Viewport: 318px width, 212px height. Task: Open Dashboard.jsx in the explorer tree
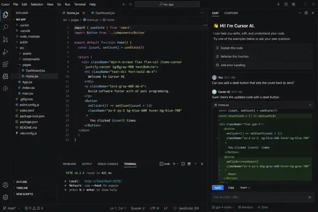35,70
